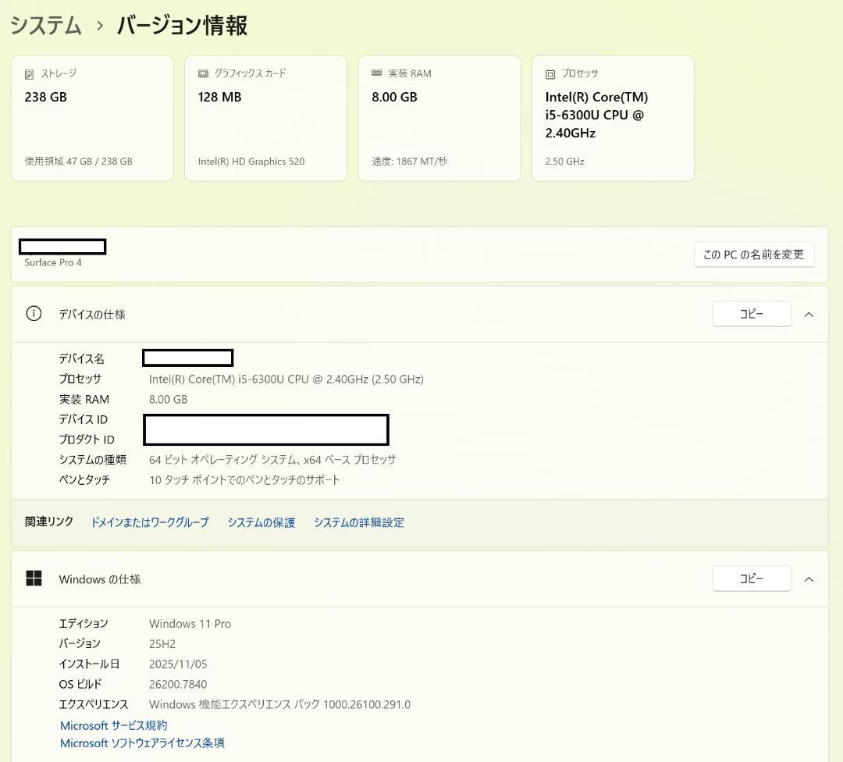843x762 pixels.
Task: Click この PC の名前を変更 button
Action: click(x=754, y=255)
